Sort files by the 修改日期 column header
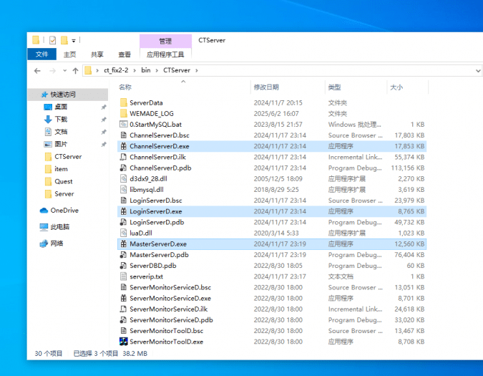483x376 pixels. click(265, 87)
